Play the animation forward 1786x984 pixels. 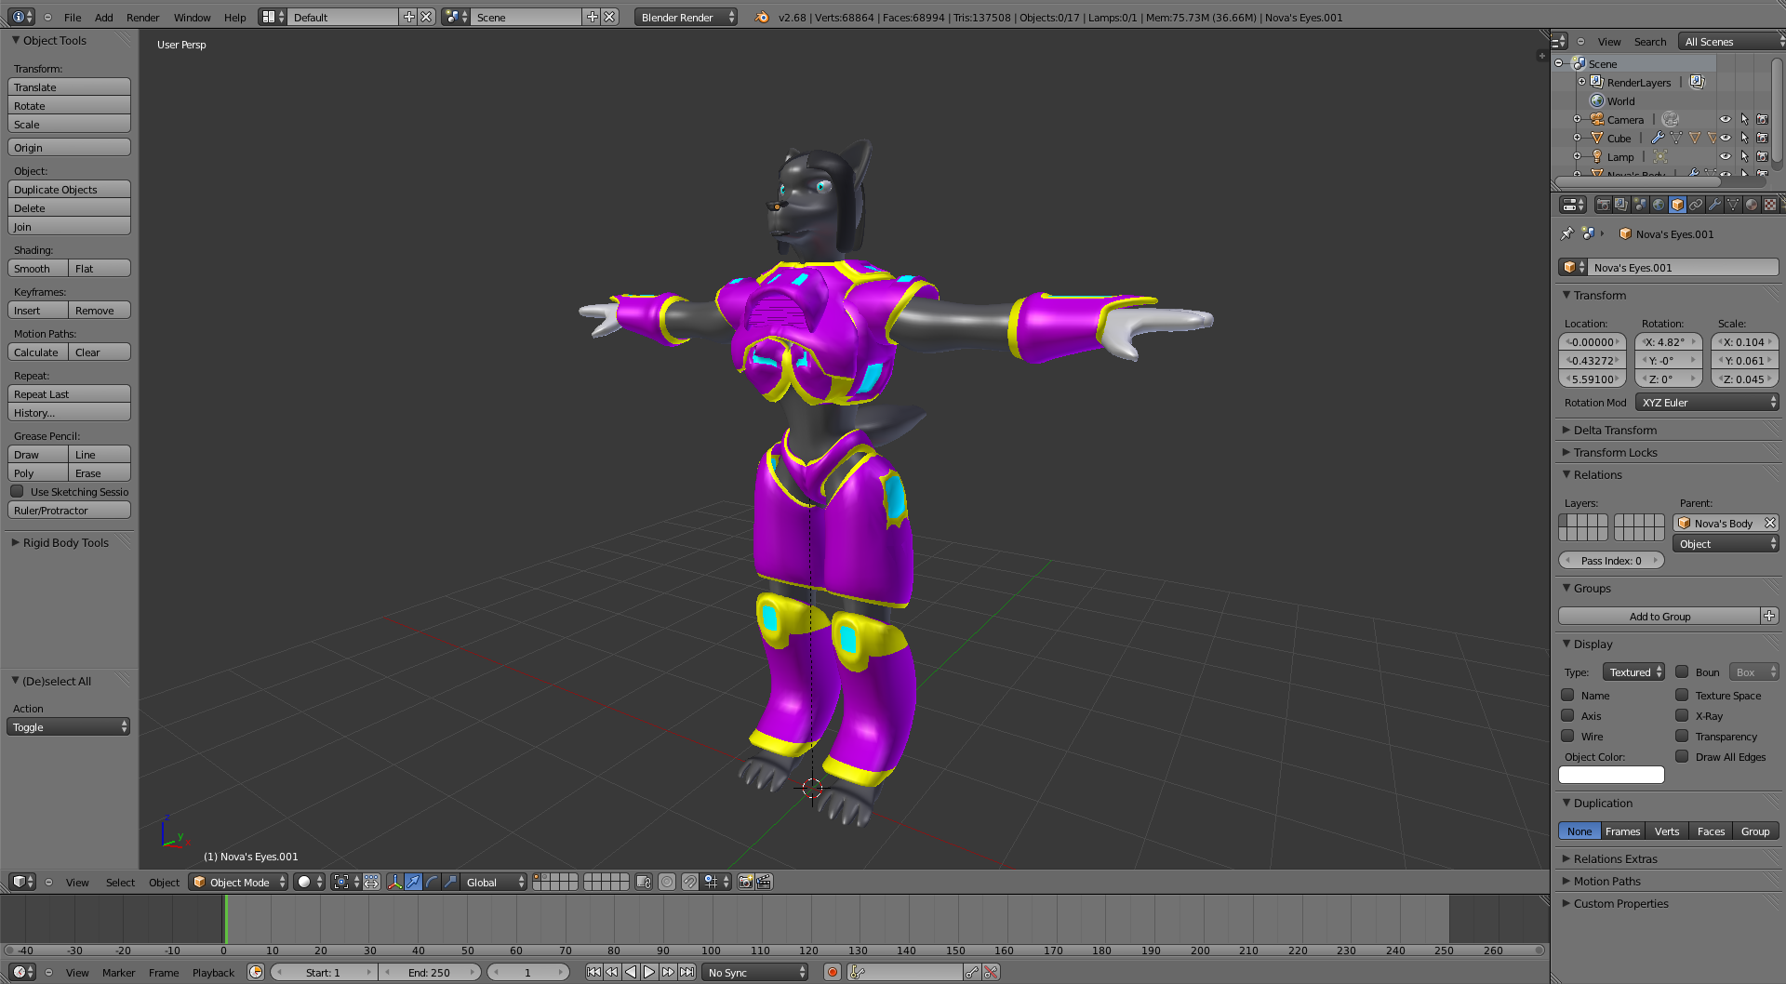649,972
